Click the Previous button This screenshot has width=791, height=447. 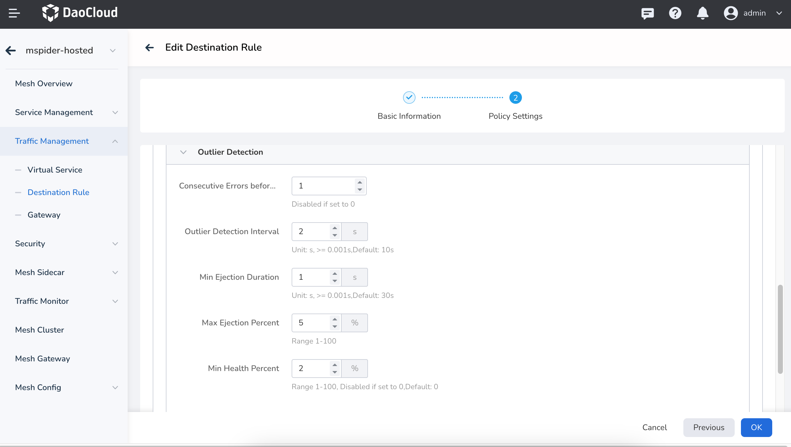[x=709, y=427]
